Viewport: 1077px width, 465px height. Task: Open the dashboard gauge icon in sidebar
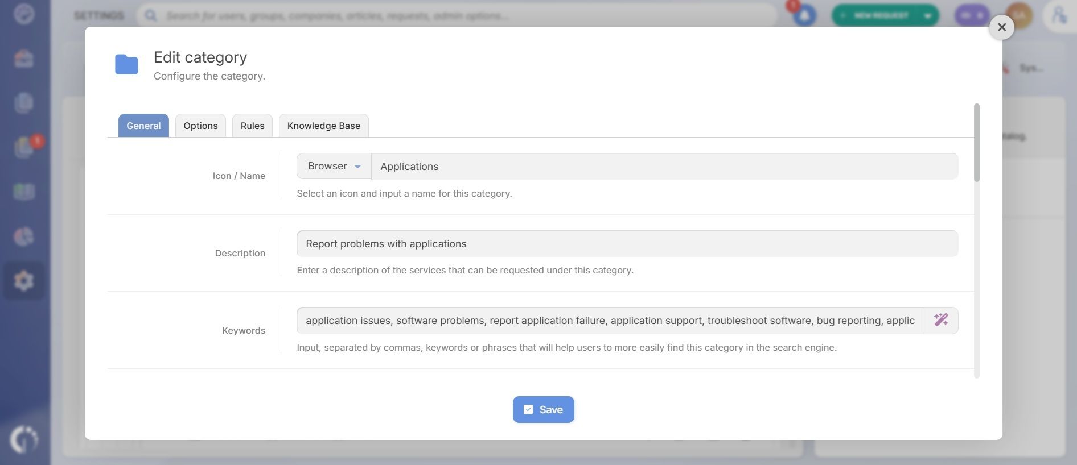[x=24, y=13]
